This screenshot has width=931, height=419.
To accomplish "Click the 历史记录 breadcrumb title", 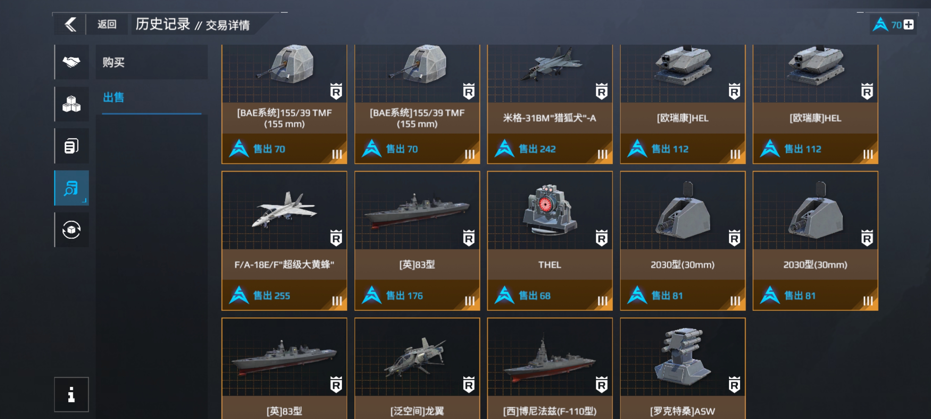I will [163, 24].
